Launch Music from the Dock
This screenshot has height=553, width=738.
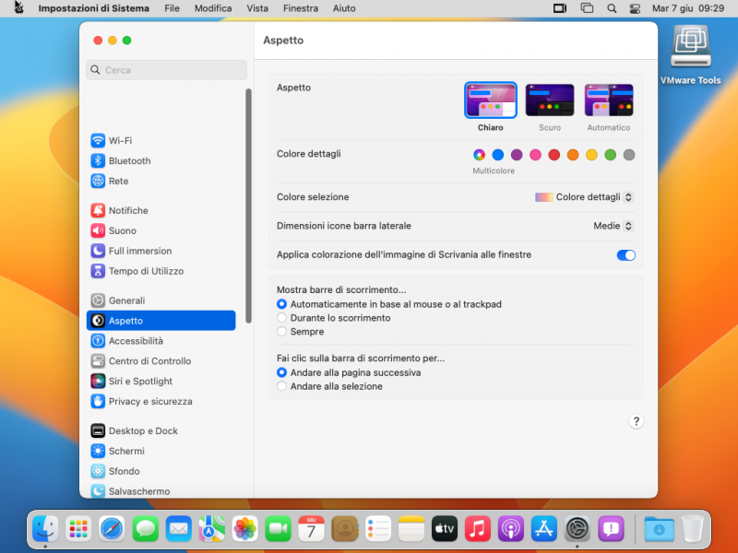(477, 529)
